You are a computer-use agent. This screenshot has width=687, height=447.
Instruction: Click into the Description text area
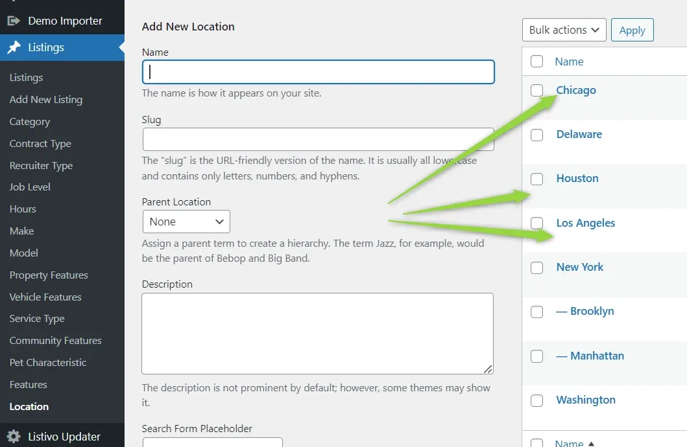click(318, 333)
